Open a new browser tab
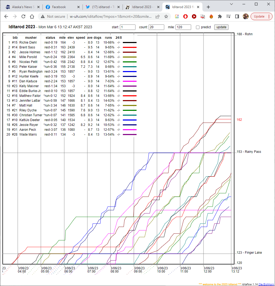This screenshot has height=286, width=275. pyautogui.click(x=208, y=7)
